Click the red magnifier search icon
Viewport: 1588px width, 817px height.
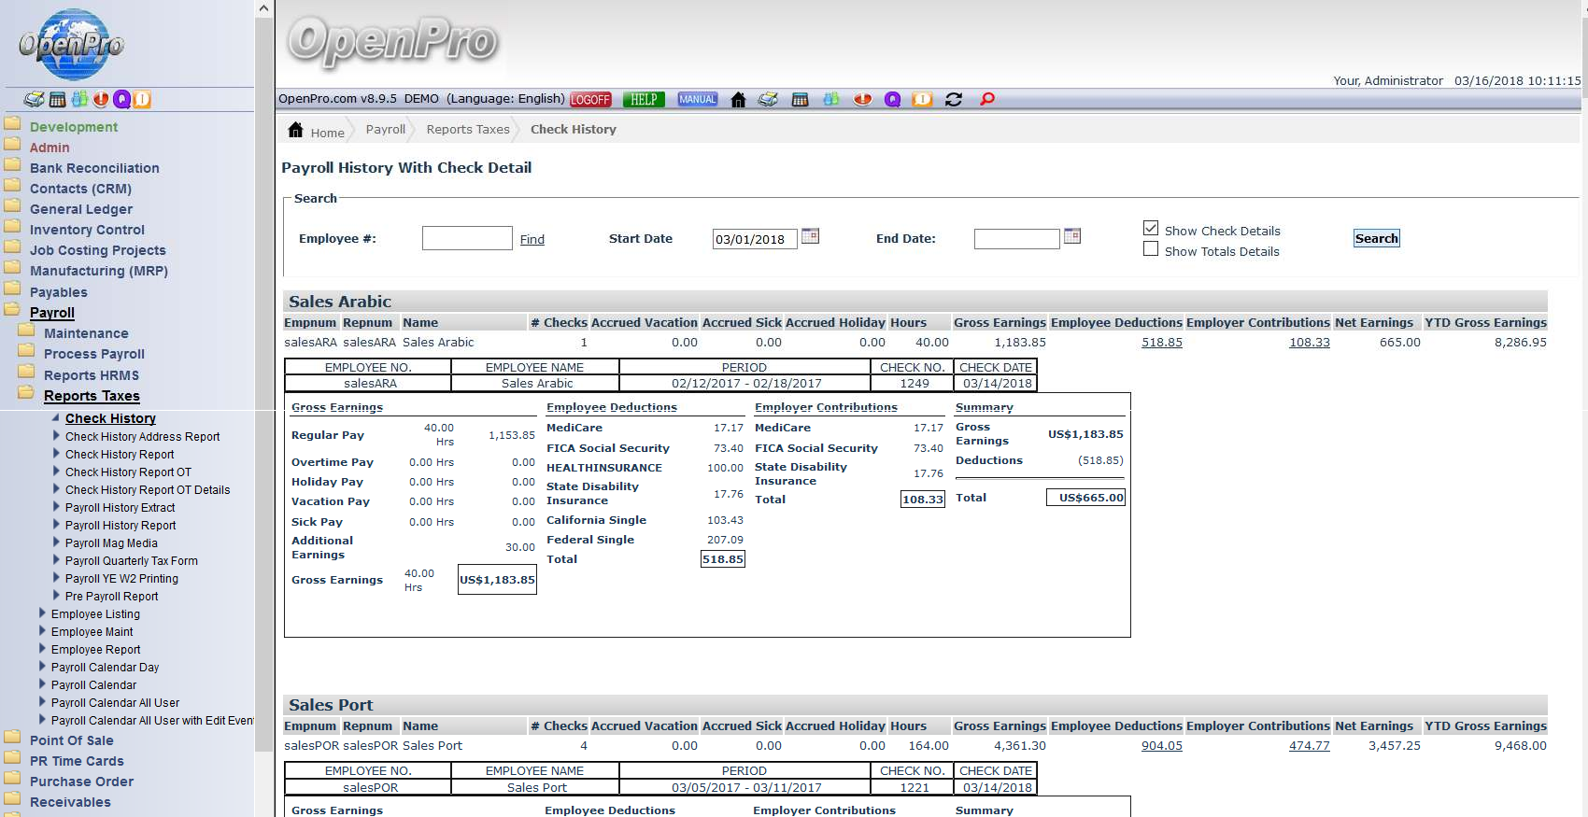click(986, 100)
